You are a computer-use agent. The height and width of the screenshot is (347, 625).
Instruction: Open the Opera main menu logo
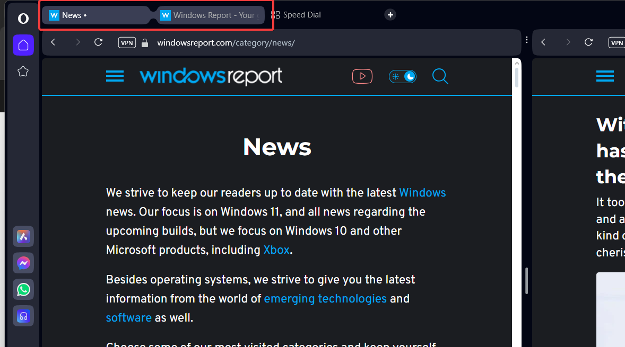23,19
